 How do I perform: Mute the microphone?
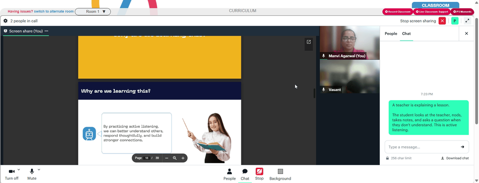[32, 174]
